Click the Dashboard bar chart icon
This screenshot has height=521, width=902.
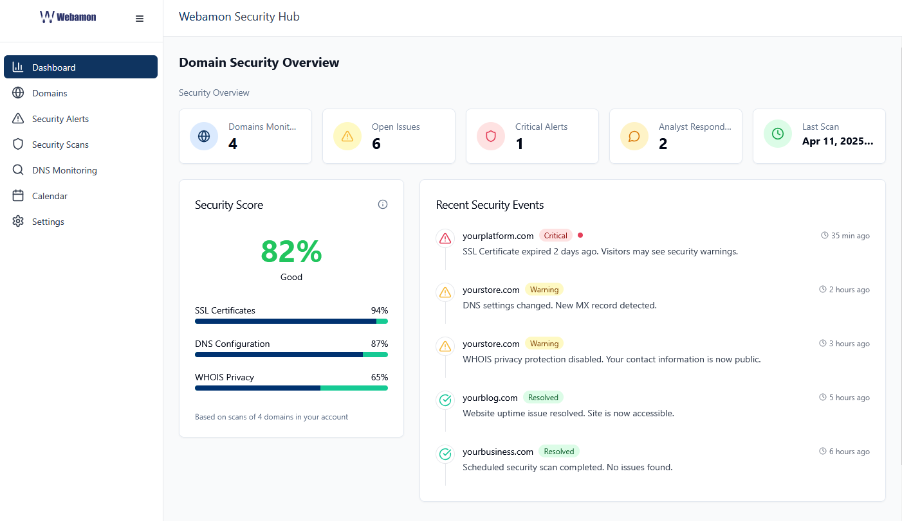click(x=18, y=67)
